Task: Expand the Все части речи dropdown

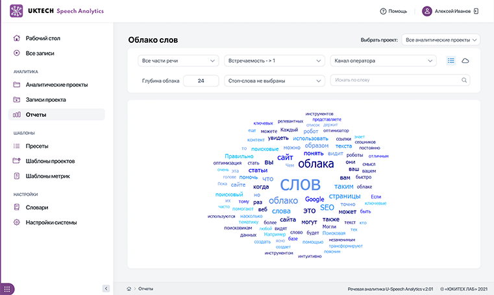Action: click(x=179, y=61)
